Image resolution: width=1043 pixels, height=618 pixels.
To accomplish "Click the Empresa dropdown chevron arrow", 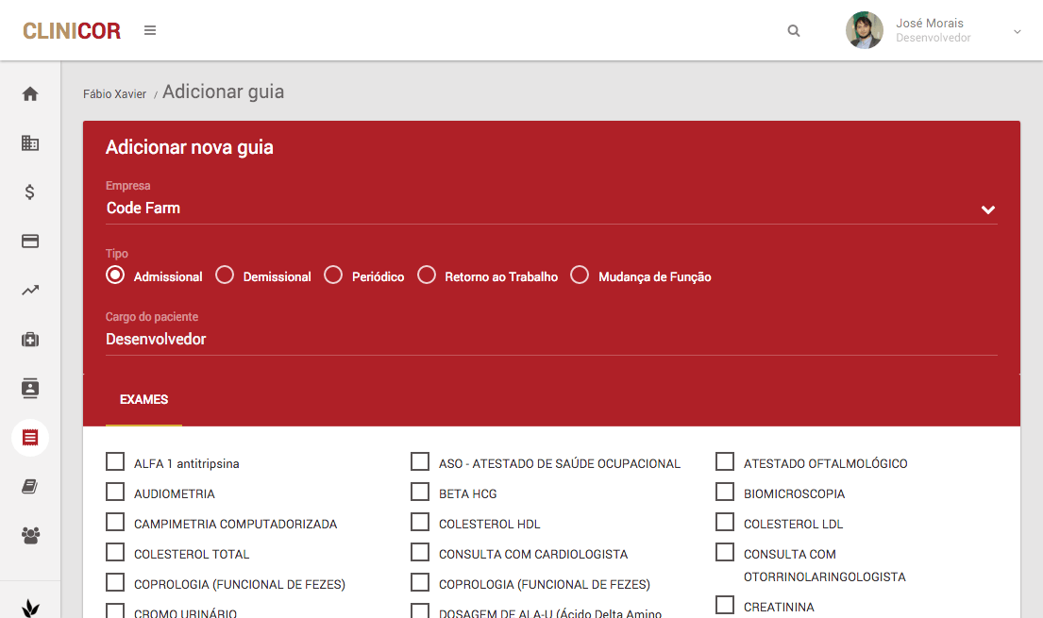I will tap(988, 209).
